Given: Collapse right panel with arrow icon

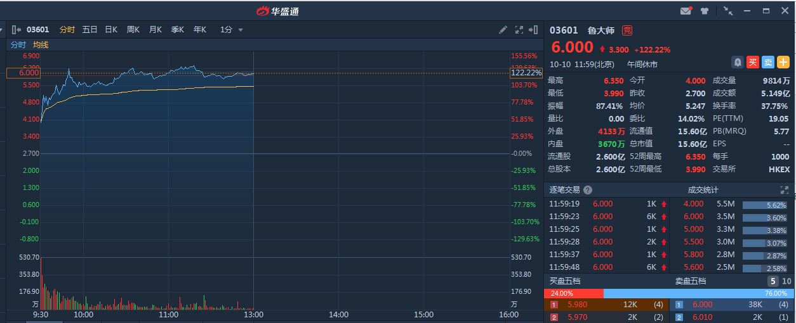Looking at the screenshot, I should (x=533, y=30).
